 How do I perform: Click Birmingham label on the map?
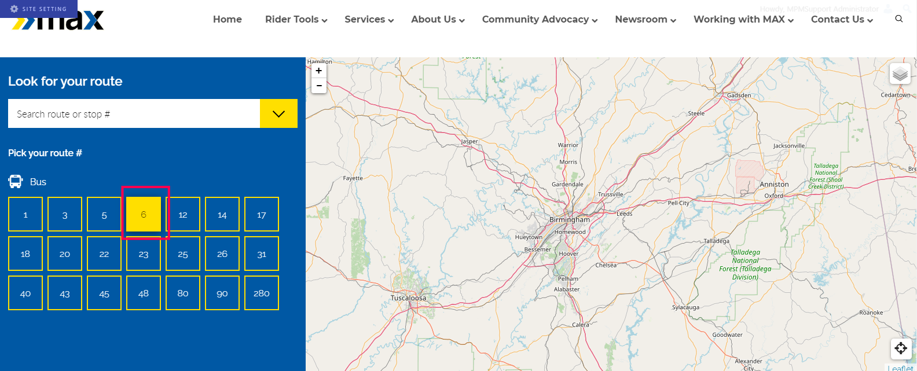coord(570,220)
